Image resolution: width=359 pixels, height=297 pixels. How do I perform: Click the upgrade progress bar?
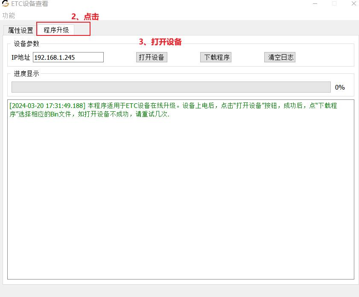171,87
